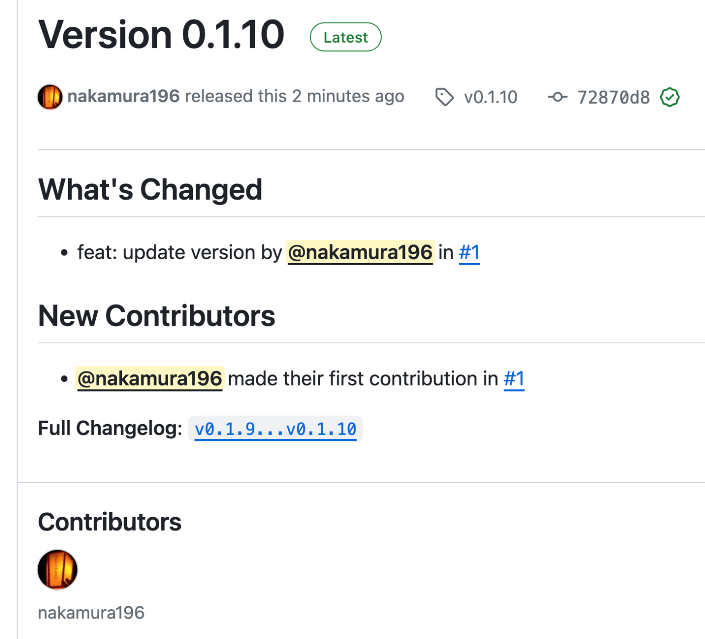
Task: Open pull request #1 in What's Changed
Action: coord(469,252)
